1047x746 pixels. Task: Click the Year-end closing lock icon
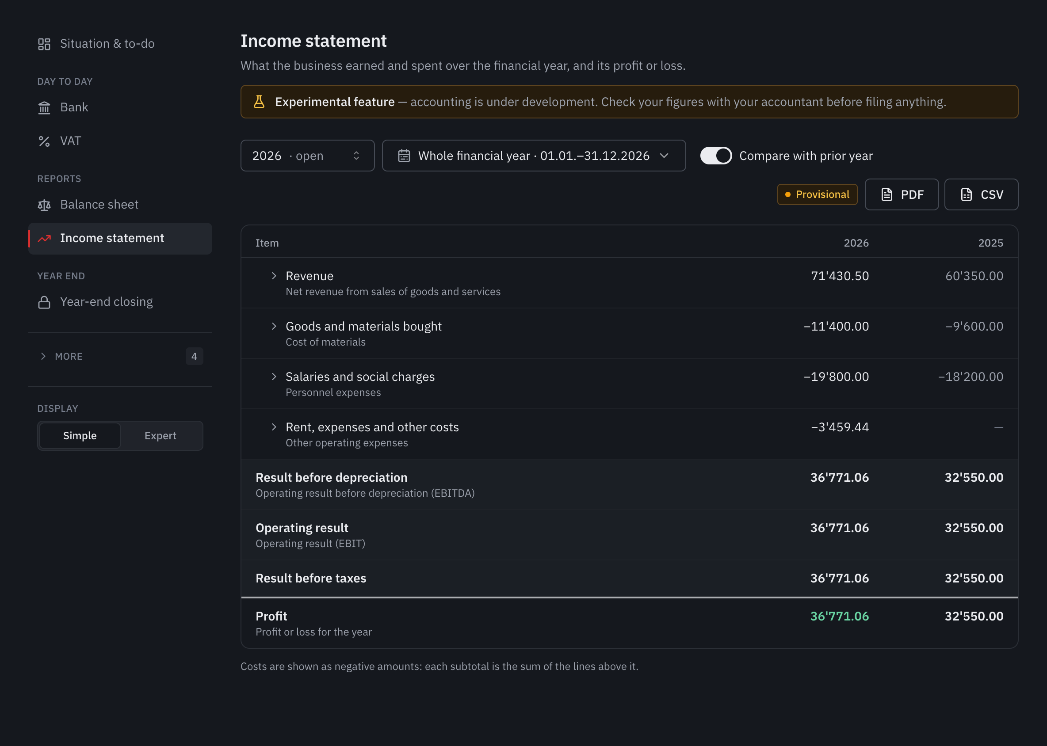click(44, 302)
